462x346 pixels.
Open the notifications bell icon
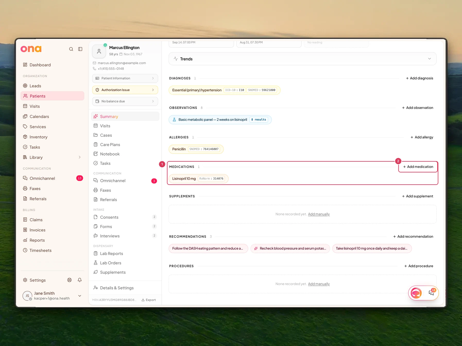tap(80, 280)
